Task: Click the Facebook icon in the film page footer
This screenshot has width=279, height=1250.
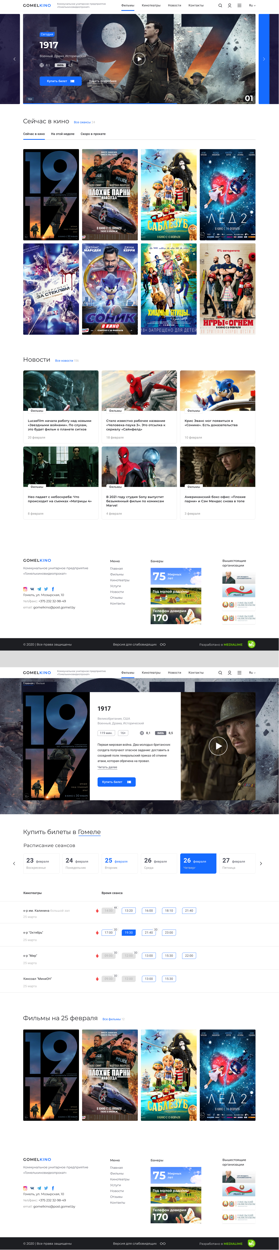Action: 53,1188
